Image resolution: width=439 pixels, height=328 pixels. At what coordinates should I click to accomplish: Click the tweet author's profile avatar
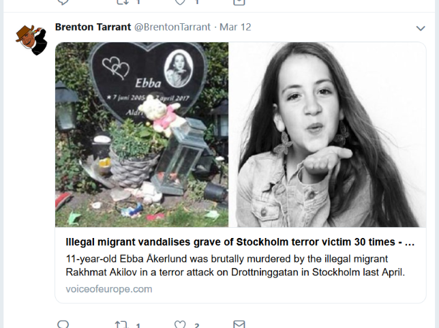(x=31, y=40)
